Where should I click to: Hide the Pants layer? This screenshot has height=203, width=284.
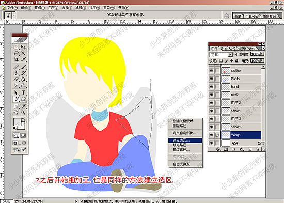coord(211,79)
